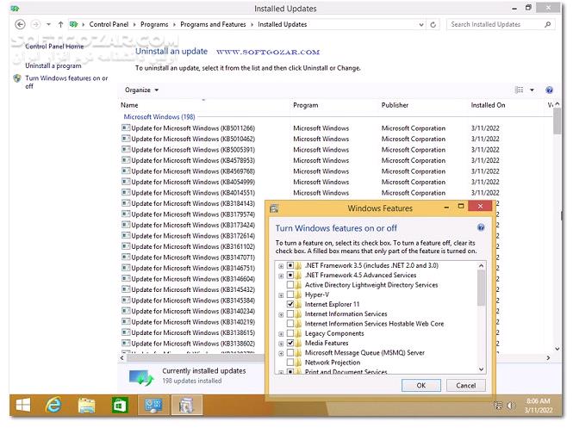
Task: Select Update for Microsoft Windows (KB3173424)
Action: 193,225
